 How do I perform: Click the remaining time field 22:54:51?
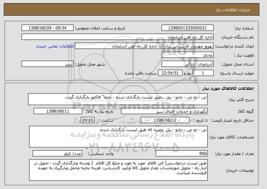pyautogui.click(x=170, y=73)
